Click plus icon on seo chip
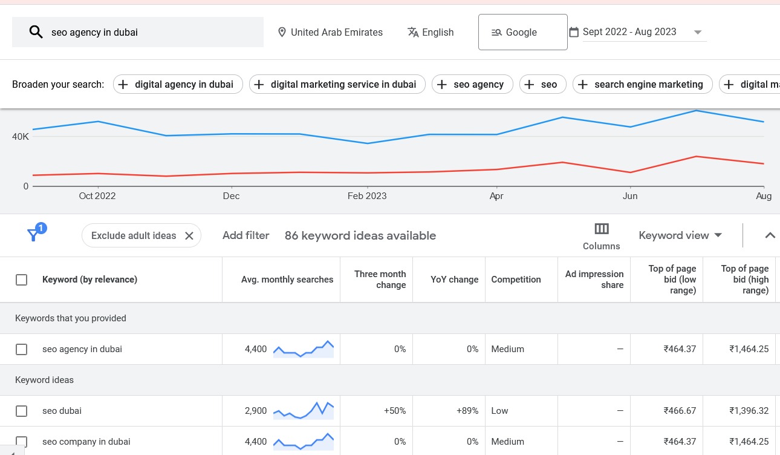Viewport: 780px width, 455px height. click(x=529, y=85)
